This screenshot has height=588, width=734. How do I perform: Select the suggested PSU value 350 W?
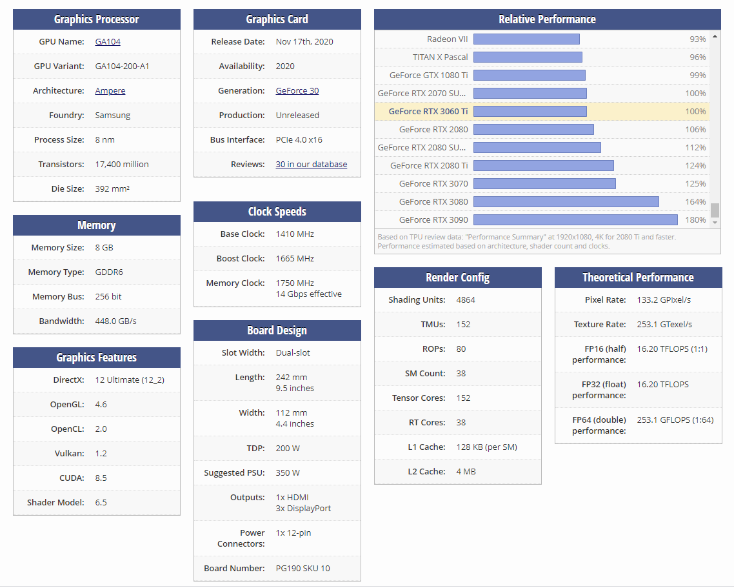click(x=288, y=473)
